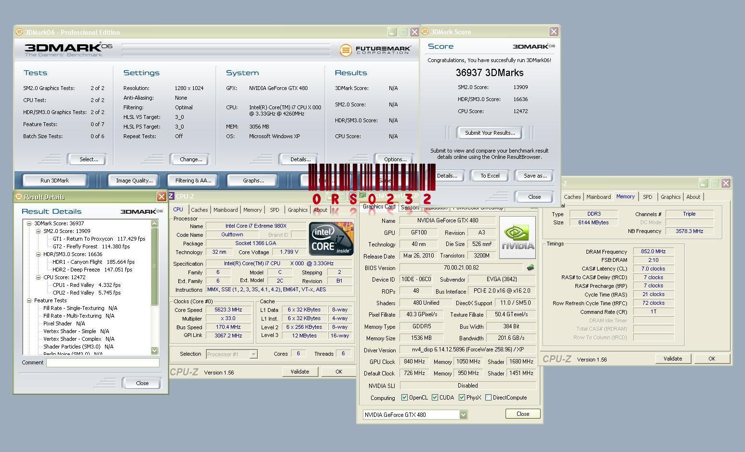Screen dimensions: 745x452
Task: Close the Result Details window with X
Action: pyautogui.click(x=162, y=196)
